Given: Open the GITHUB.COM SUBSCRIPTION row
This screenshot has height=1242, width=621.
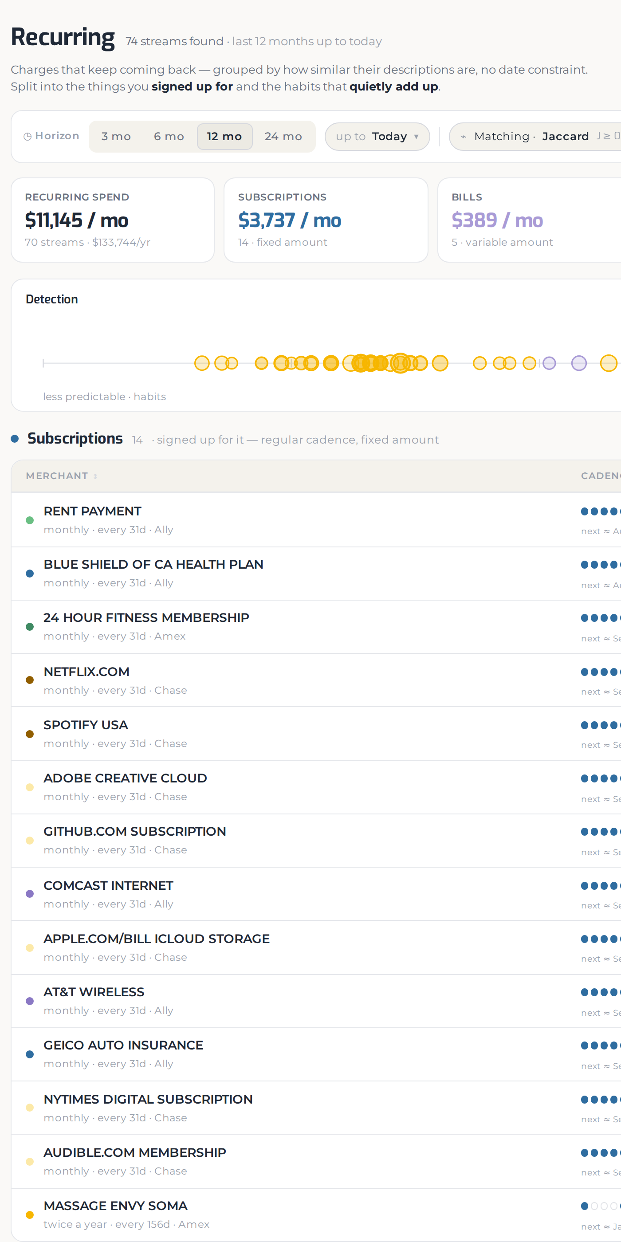Looking at the screenshot, I should pos(316,841).
